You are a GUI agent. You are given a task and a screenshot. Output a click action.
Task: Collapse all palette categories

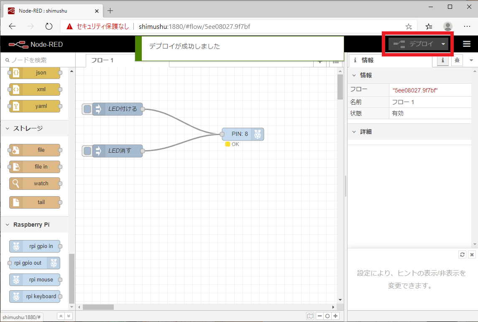pyautogui.click(x=61, y=316)
